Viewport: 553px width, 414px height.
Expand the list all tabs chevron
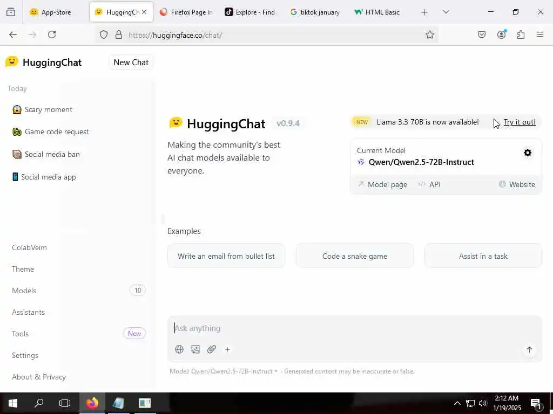[446, 12]
